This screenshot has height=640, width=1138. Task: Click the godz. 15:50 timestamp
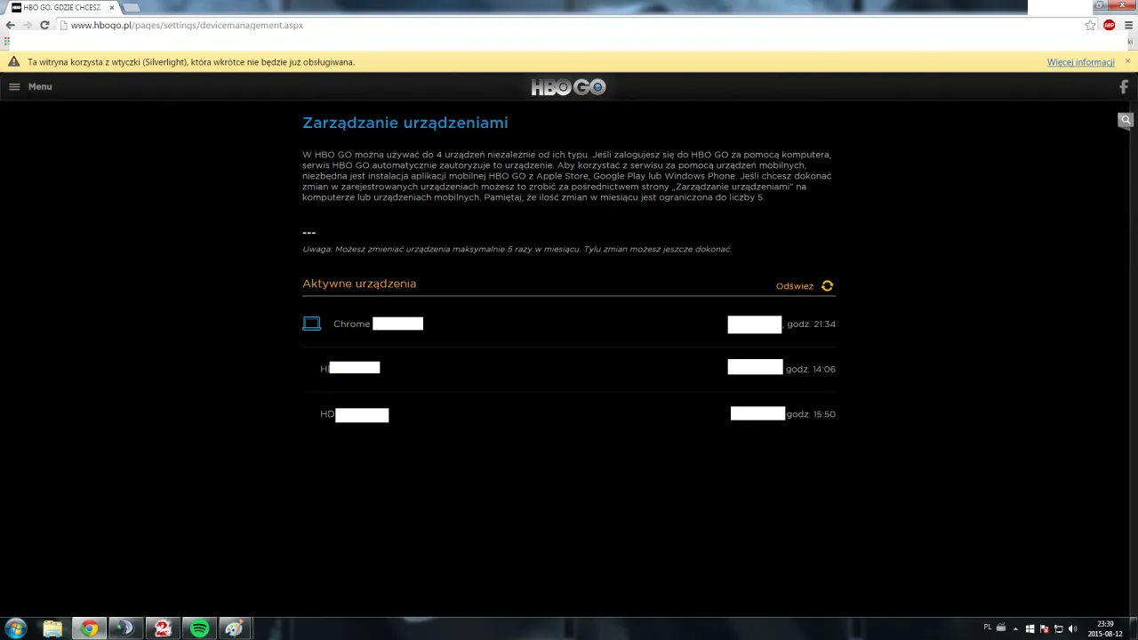tap(811, 414)
